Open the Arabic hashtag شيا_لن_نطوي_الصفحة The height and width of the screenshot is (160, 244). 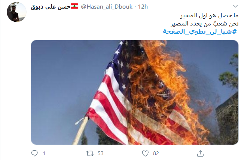click(200, 31)
